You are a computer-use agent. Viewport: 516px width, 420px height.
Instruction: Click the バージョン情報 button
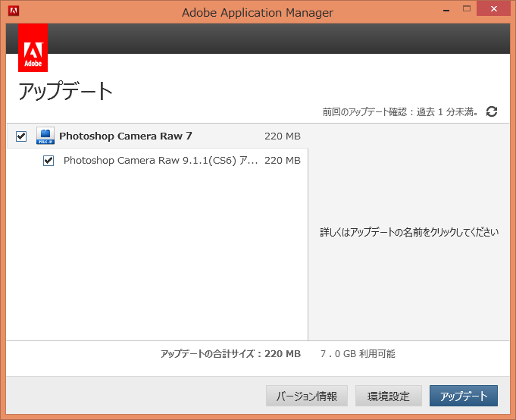click(307, 396)
